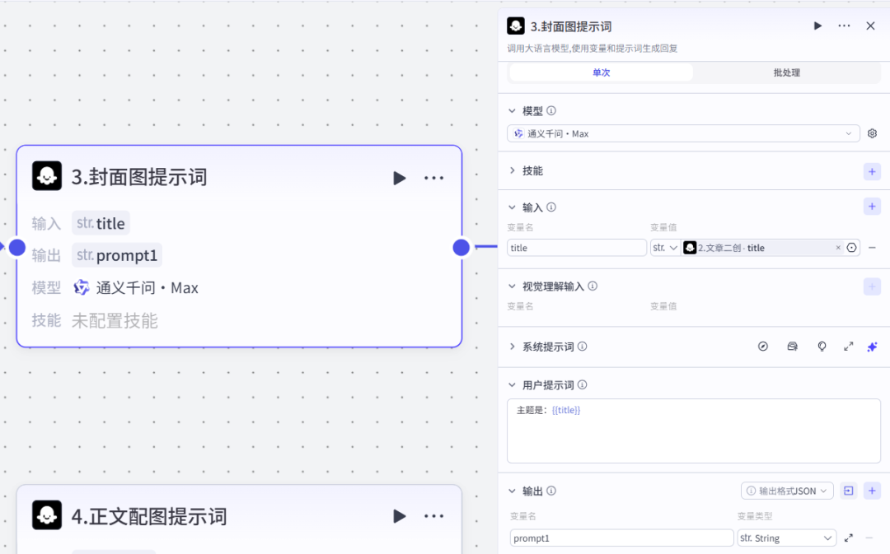Open the model settings gear
Image resolution: width=890 pixels, height=554 pixels.
click(x=872, y=133)
